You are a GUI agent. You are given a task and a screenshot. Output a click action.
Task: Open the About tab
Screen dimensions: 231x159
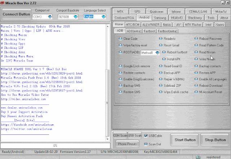click(224, 18)
